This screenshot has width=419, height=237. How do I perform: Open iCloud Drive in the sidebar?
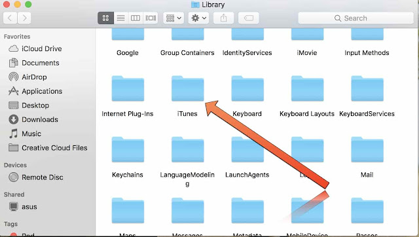point(35,48)
